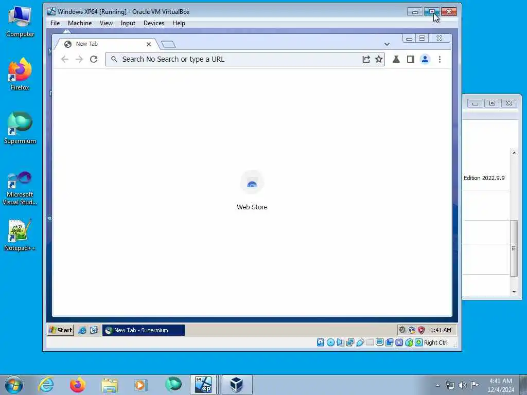Open the Computer desktop icon
The width and height of the screenshot is (527, 395).
pos(20,22)
